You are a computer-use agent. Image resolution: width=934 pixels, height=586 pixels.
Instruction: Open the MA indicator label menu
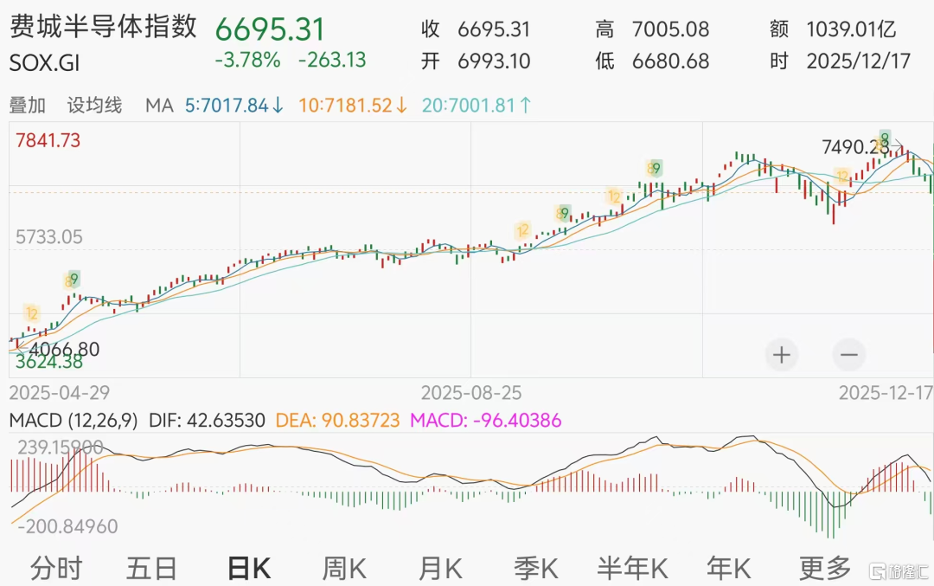coord(158,106)
